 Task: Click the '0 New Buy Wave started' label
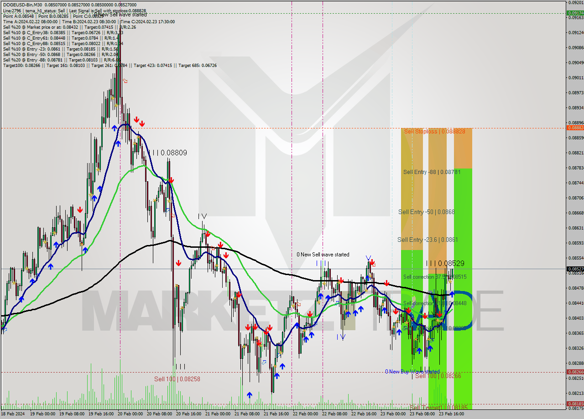tap(412, 372)
